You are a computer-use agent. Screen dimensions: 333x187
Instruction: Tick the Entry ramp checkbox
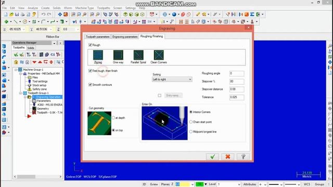(x=160, y=96)
